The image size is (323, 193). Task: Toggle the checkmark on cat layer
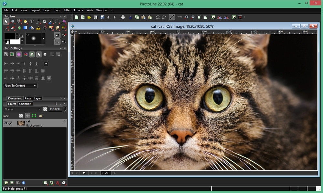pos(10,123)
